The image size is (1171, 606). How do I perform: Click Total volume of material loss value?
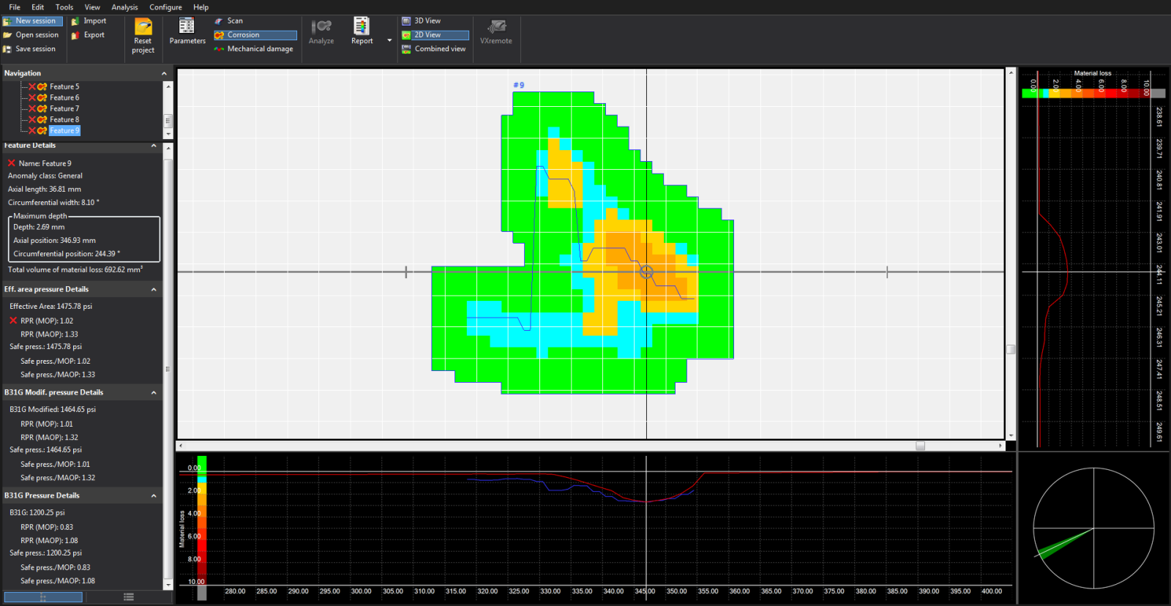pyautogui.click(x=75, y=270)
